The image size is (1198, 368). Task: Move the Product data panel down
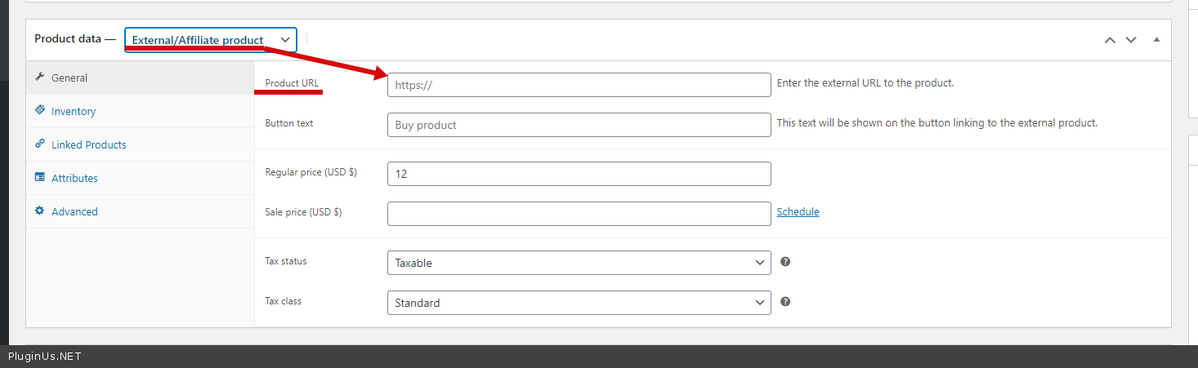click(x=1131, y=39)
